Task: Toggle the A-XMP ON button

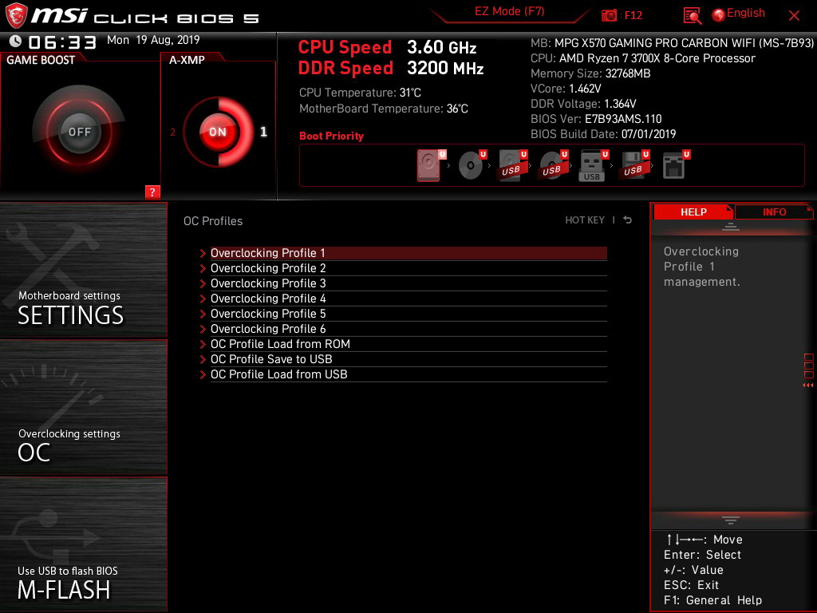Action: (x=218, y=132)
